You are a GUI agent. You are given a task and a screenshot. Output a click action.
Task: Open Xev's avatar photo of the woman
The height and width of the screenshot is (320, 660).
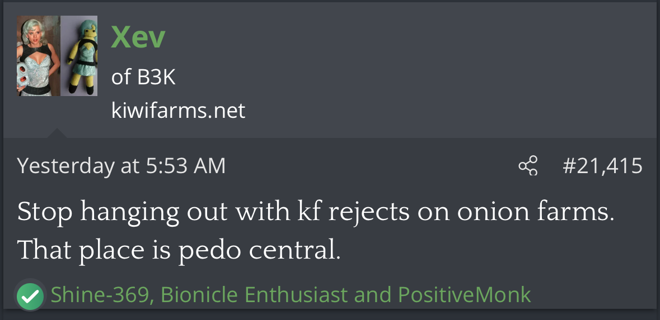(x=38, y=56)
